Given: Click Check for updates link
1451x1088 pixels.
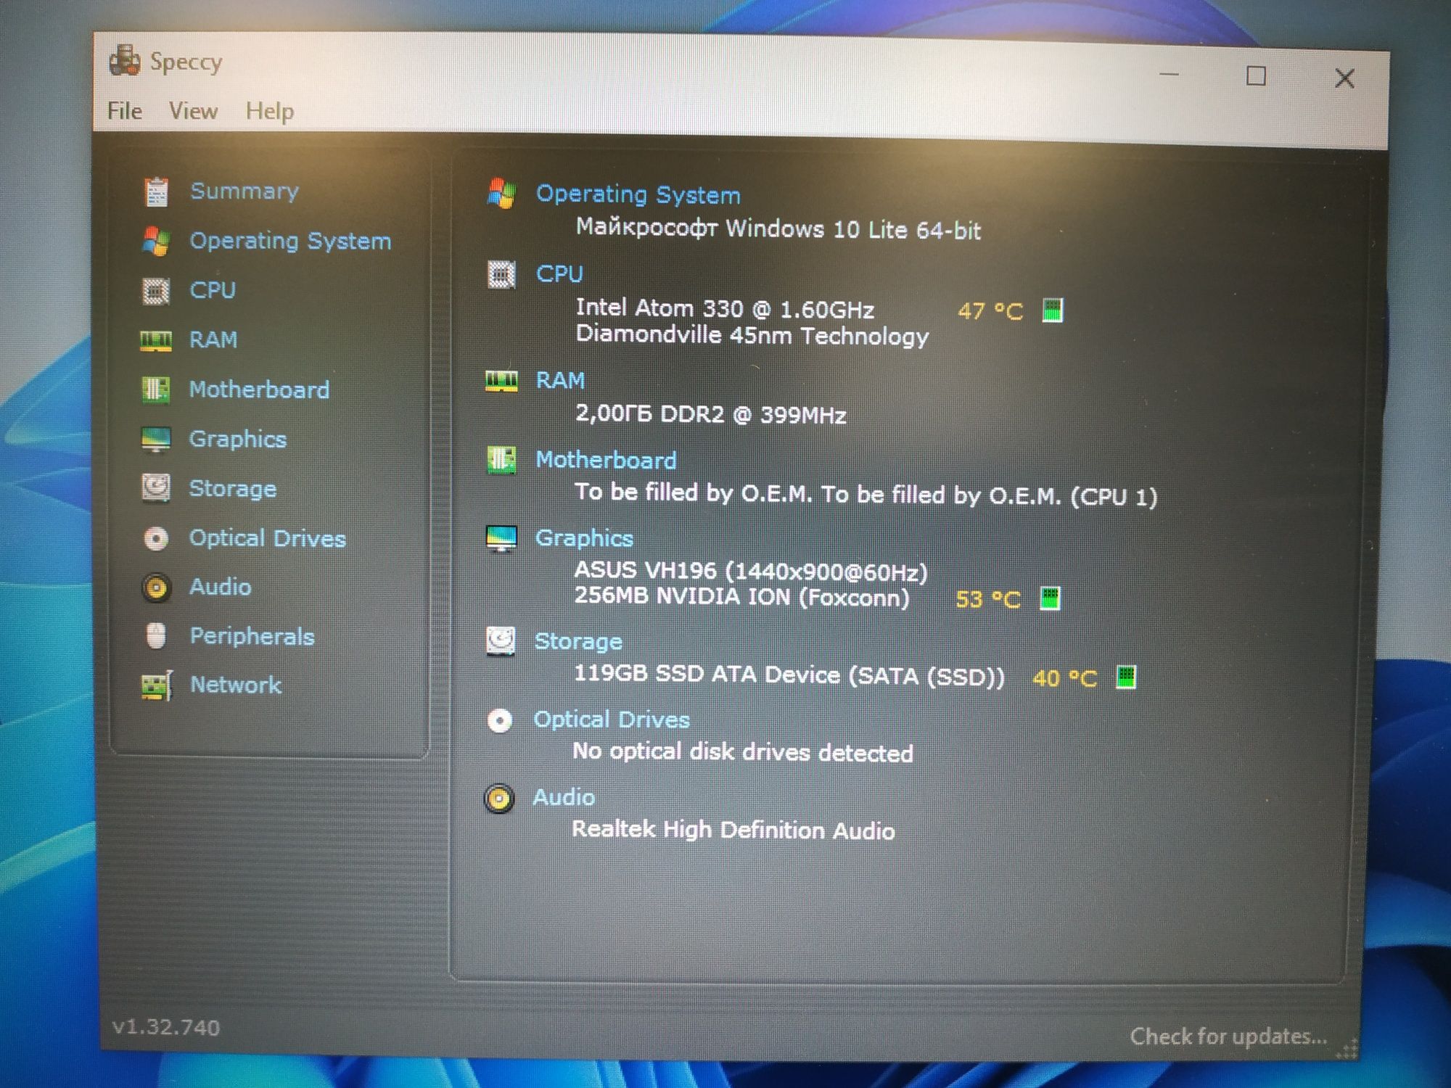Looking at the screenshot, I should pos(1229,1036).
